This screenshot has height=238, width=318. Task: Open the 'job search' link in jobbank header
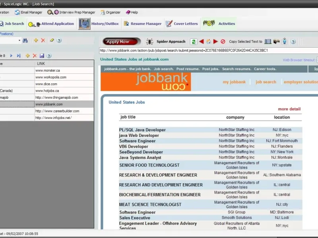pyautogui.click(x=266, y=82)
